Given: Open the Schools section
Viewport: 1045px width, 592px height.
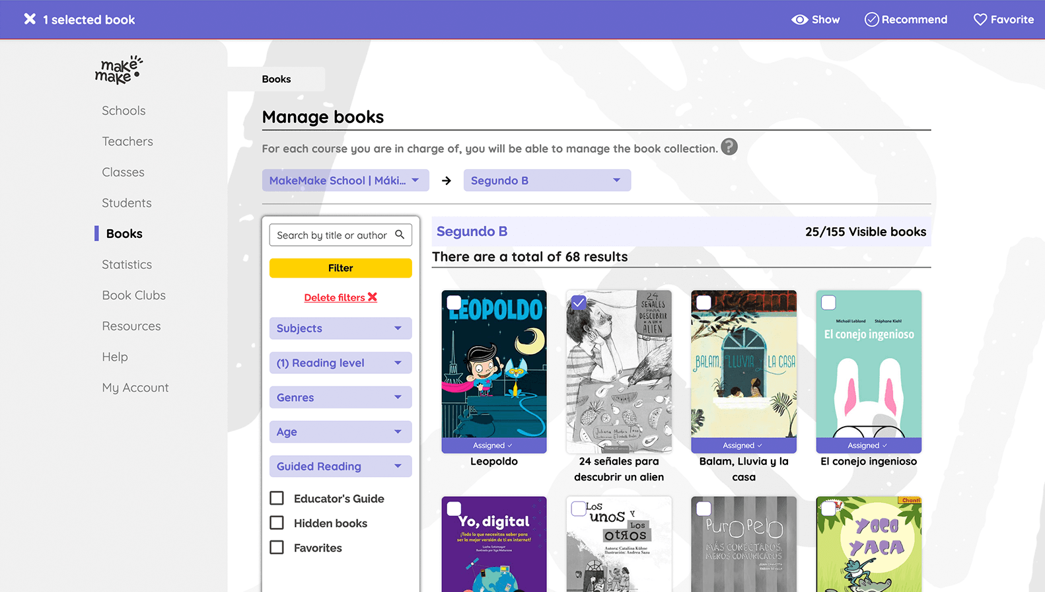Looking at the screenshot, I should tap(124, 110).
